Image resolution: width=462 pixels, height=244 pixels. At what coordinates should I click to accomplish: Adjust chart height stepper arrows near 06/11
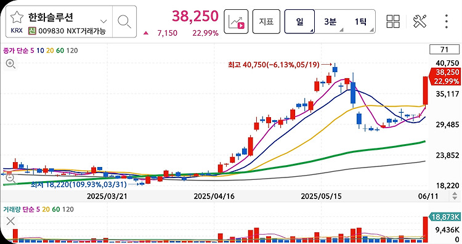click(455, 196)
